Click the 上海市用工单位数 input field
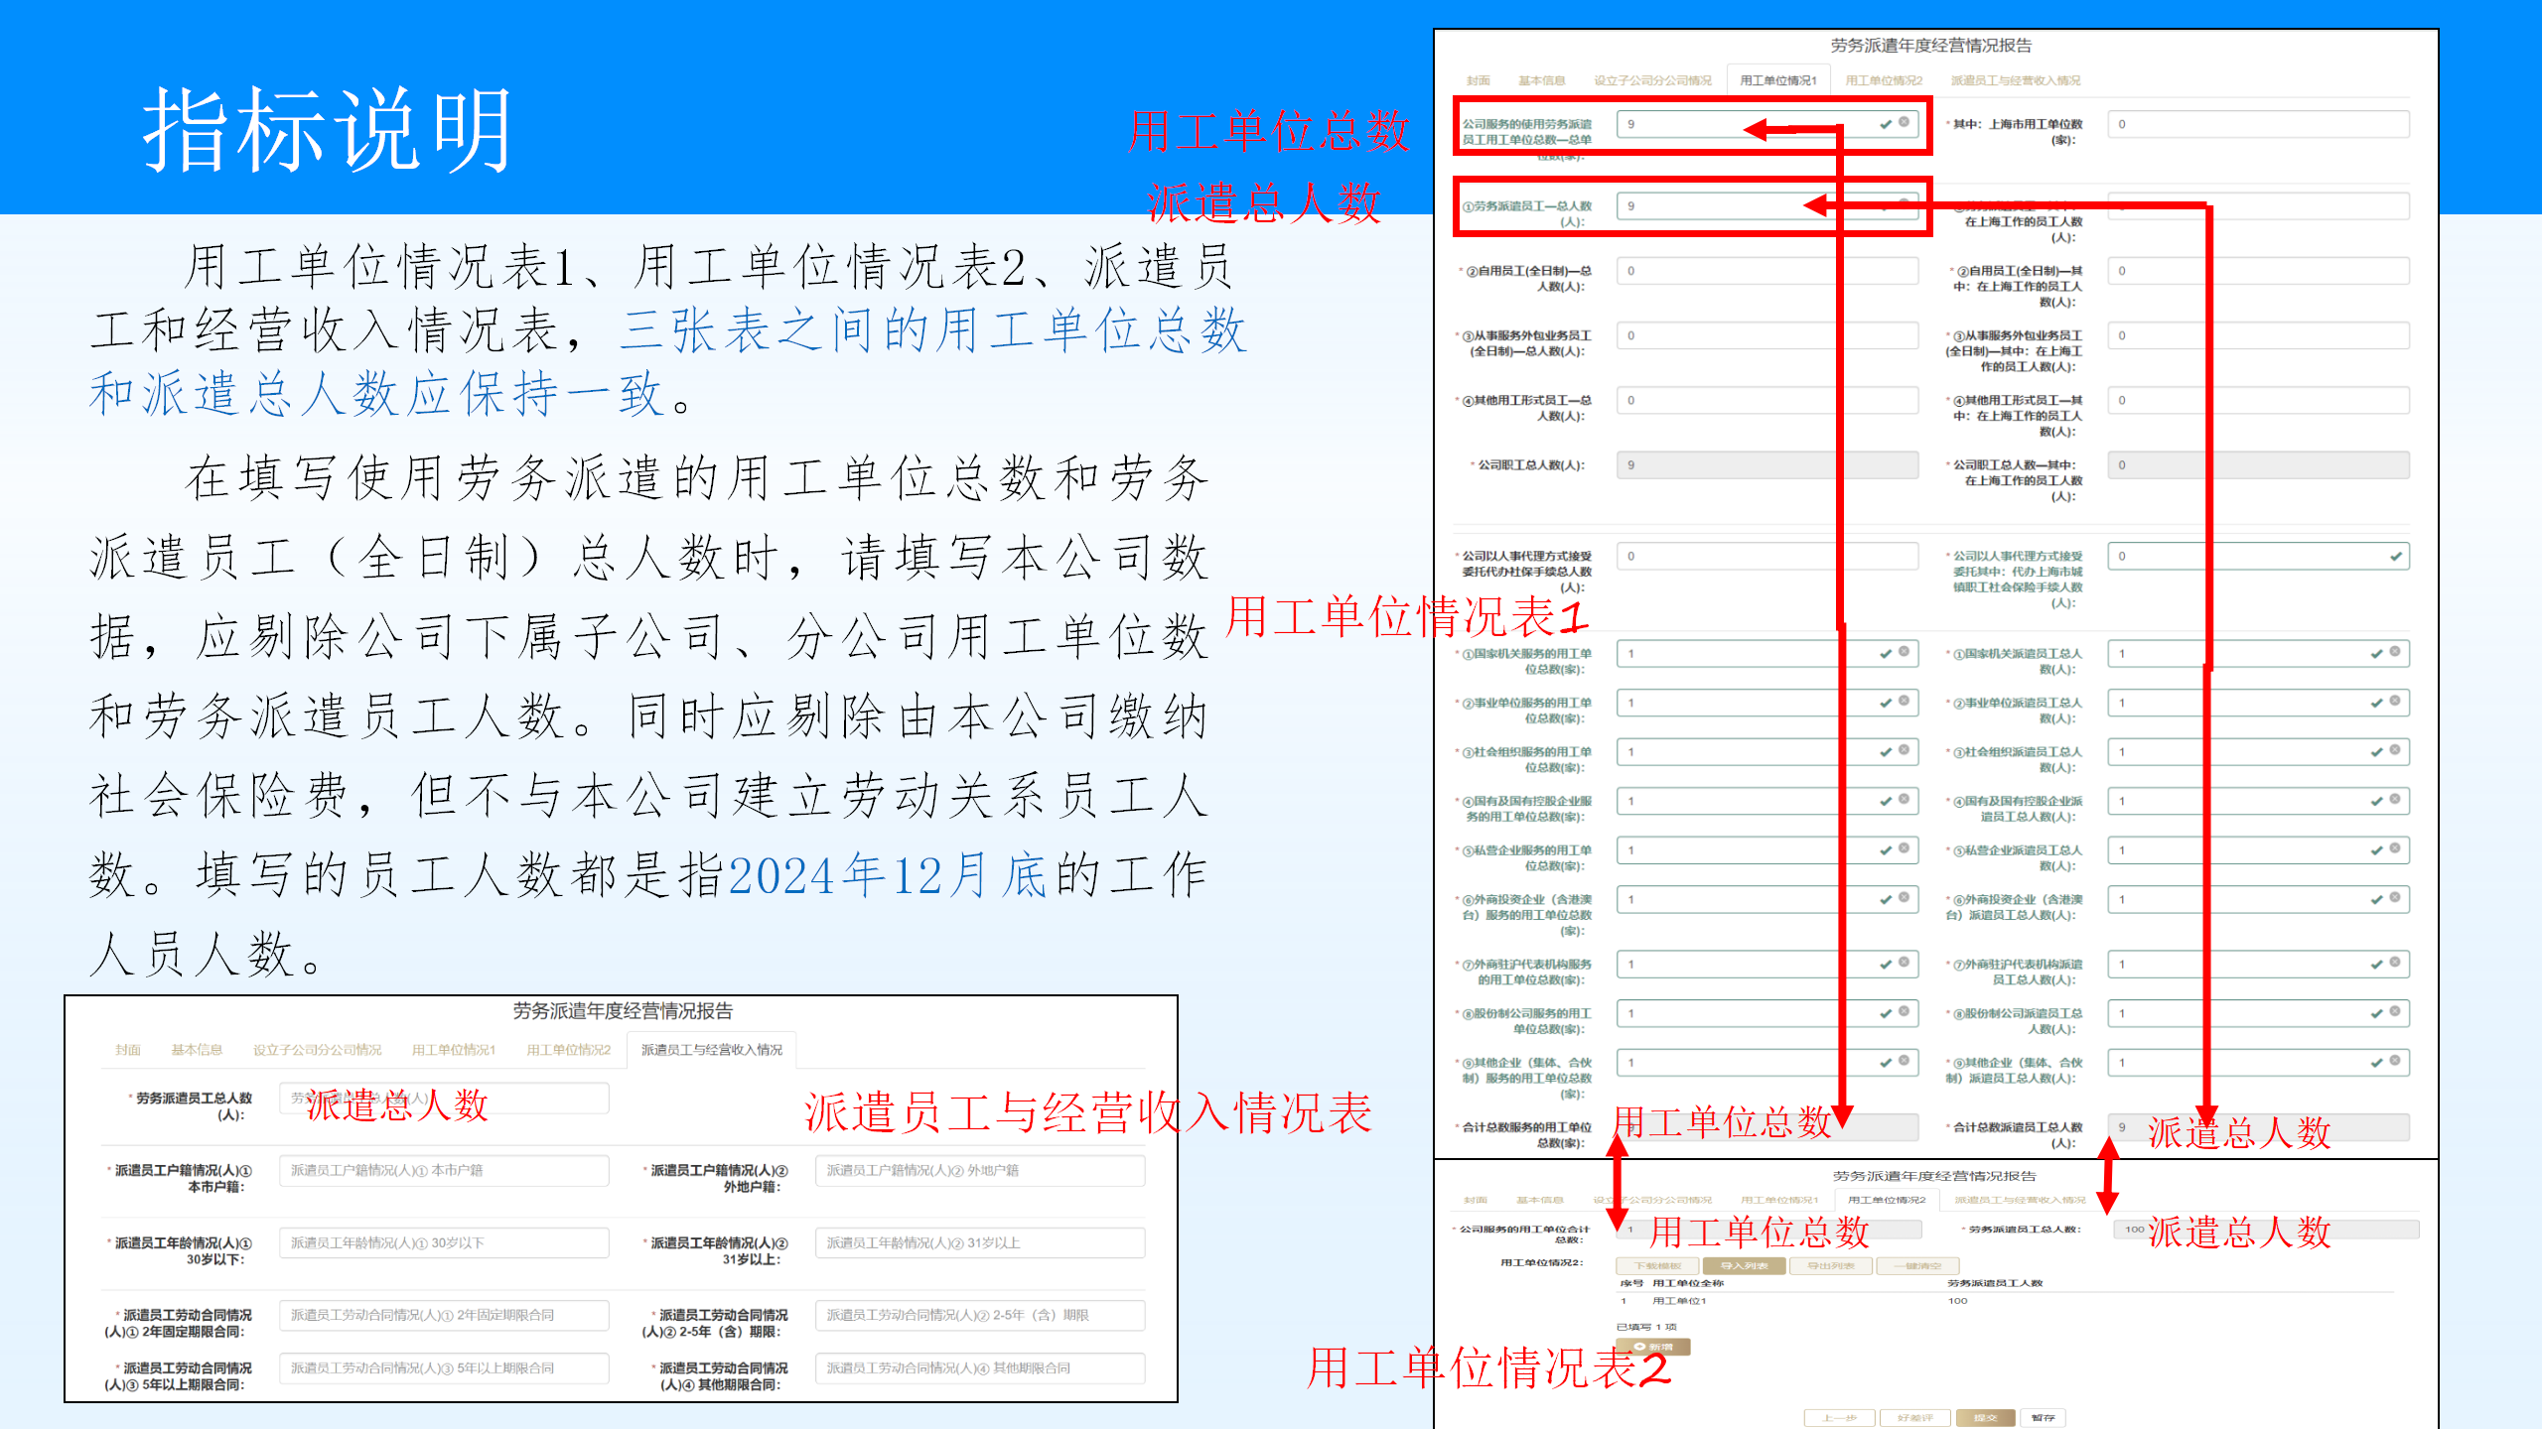This screenshot has height=1429, width=2542. [x=2258, y=124]
